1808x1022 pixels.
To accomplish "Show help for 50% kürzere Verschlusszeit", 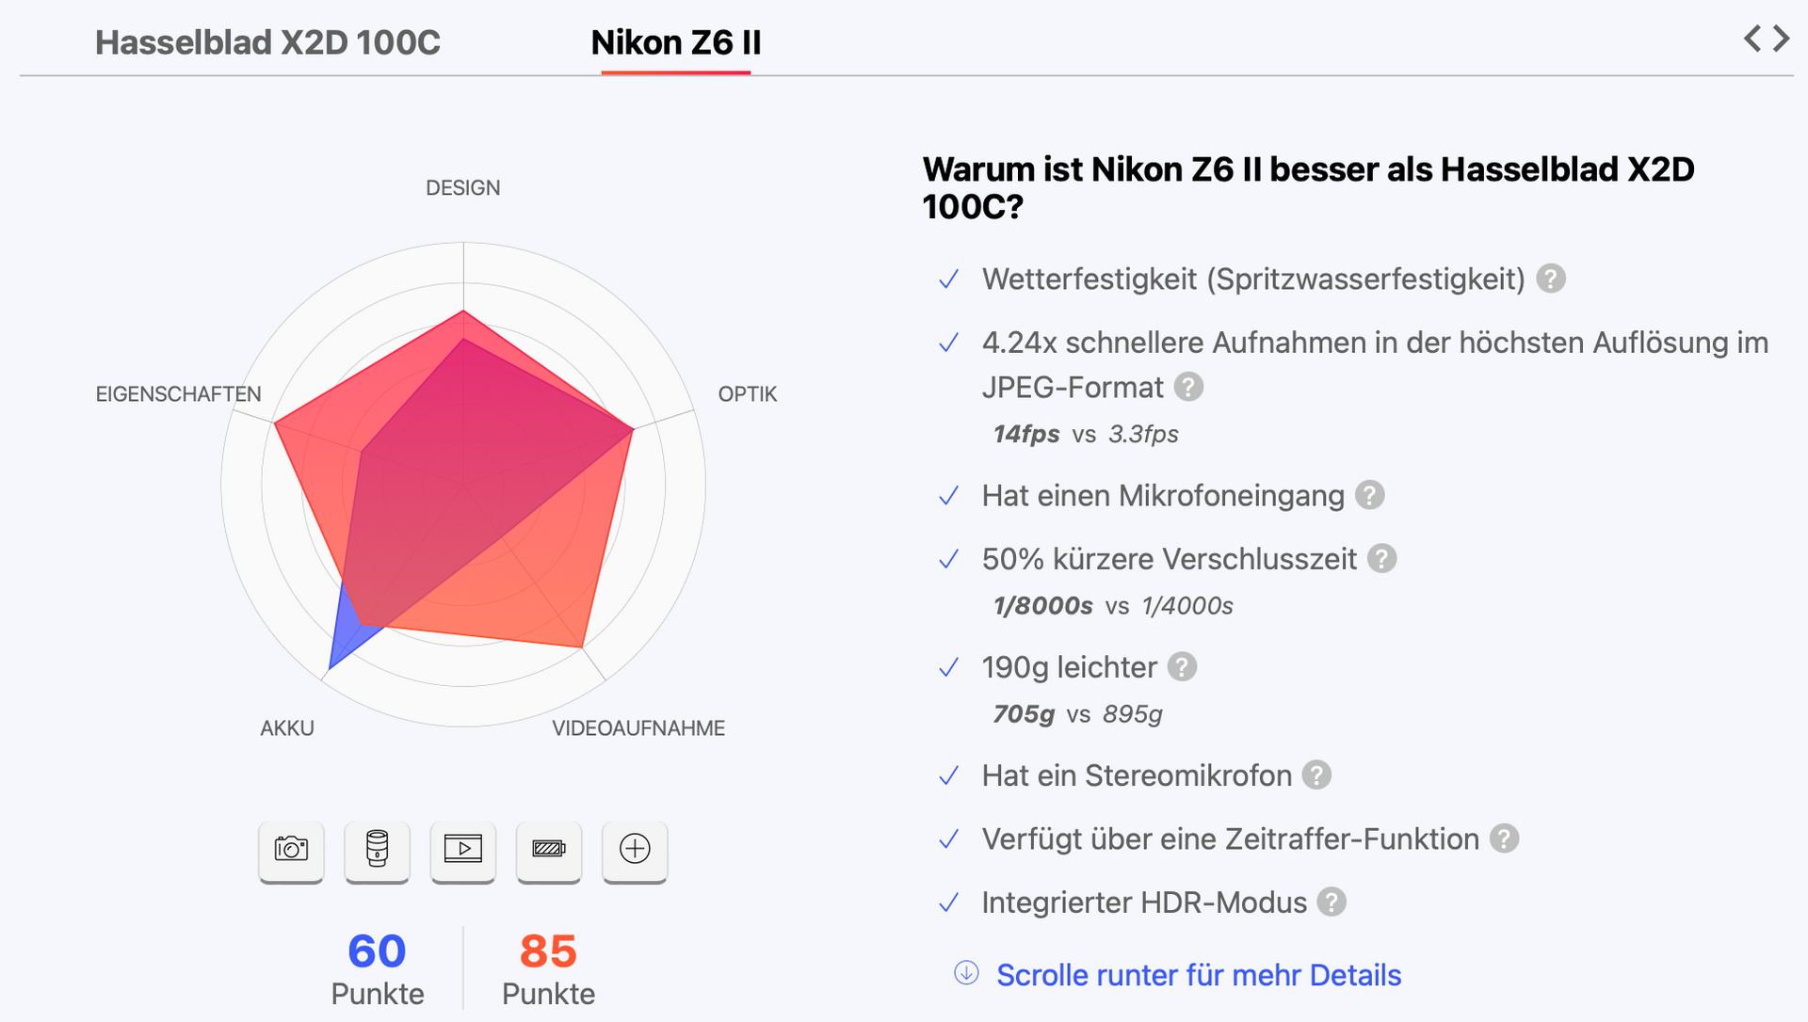I will [x=1381, y=559].
